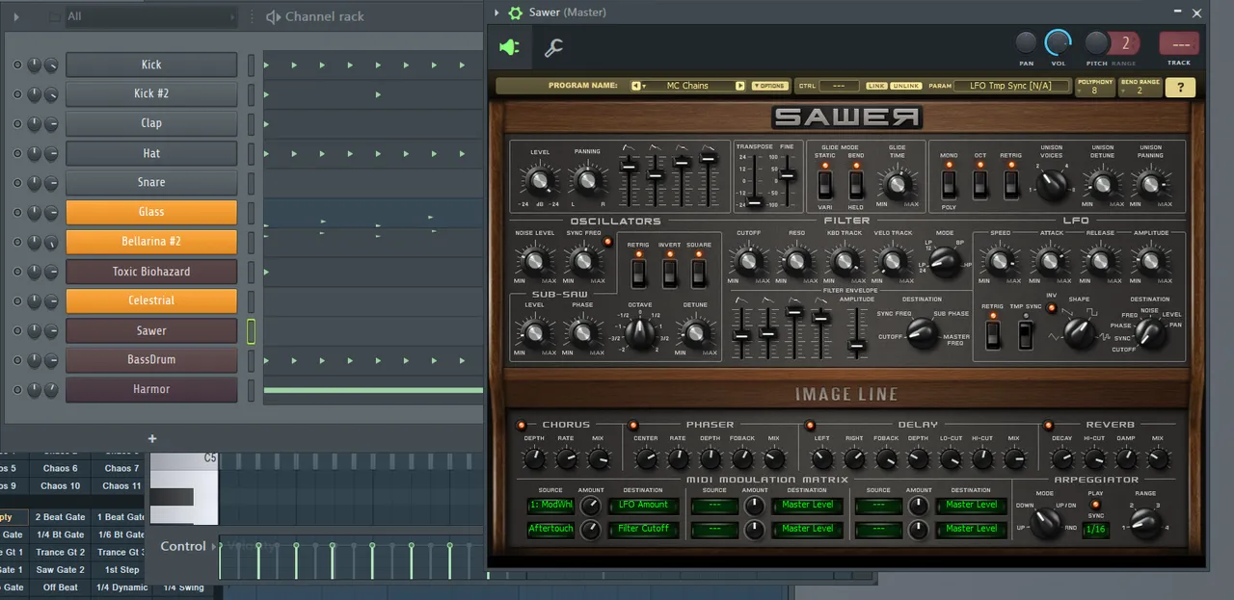
Task: Flip the MONO/POLY switch
Action: [949, 183]
